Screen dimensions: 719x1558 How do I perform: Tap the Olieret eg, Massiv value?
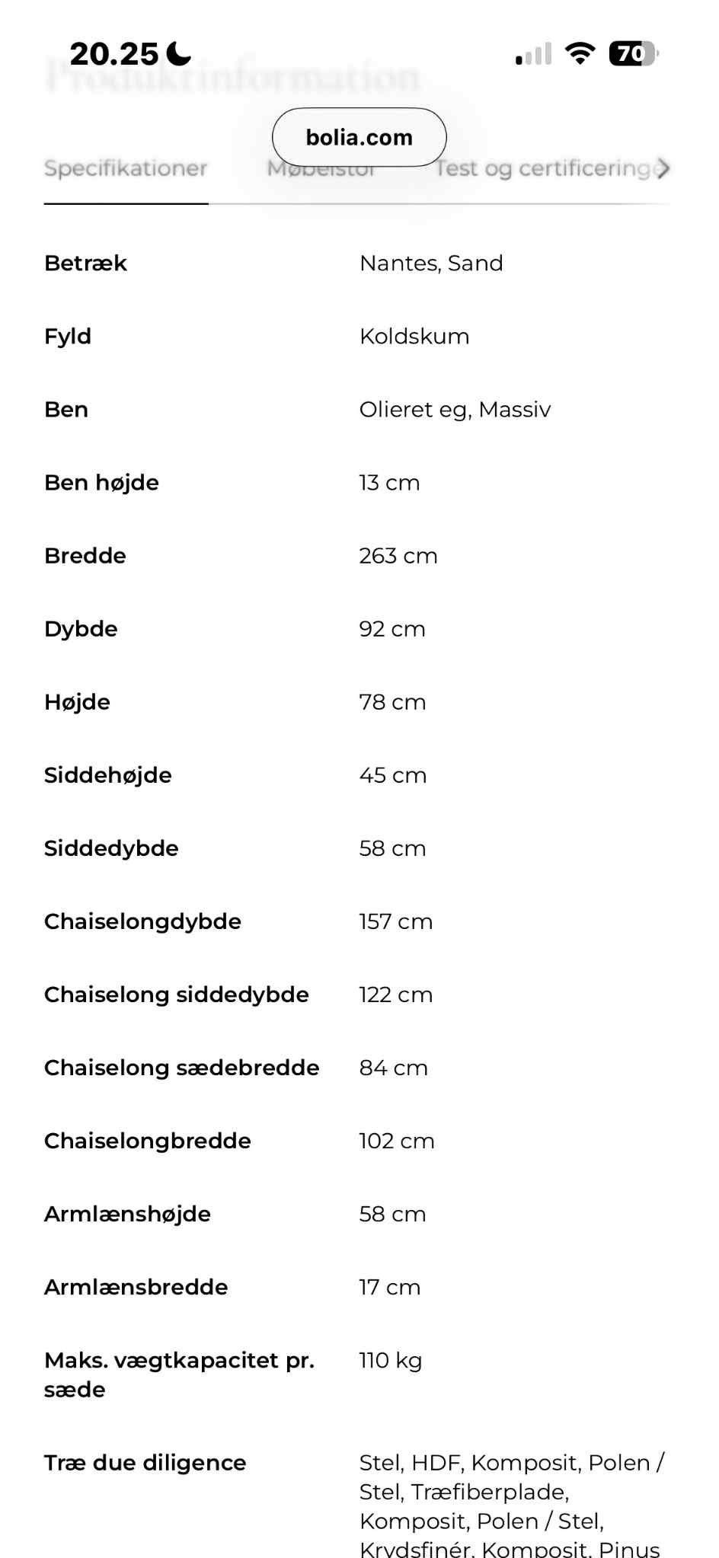[455, 410]
